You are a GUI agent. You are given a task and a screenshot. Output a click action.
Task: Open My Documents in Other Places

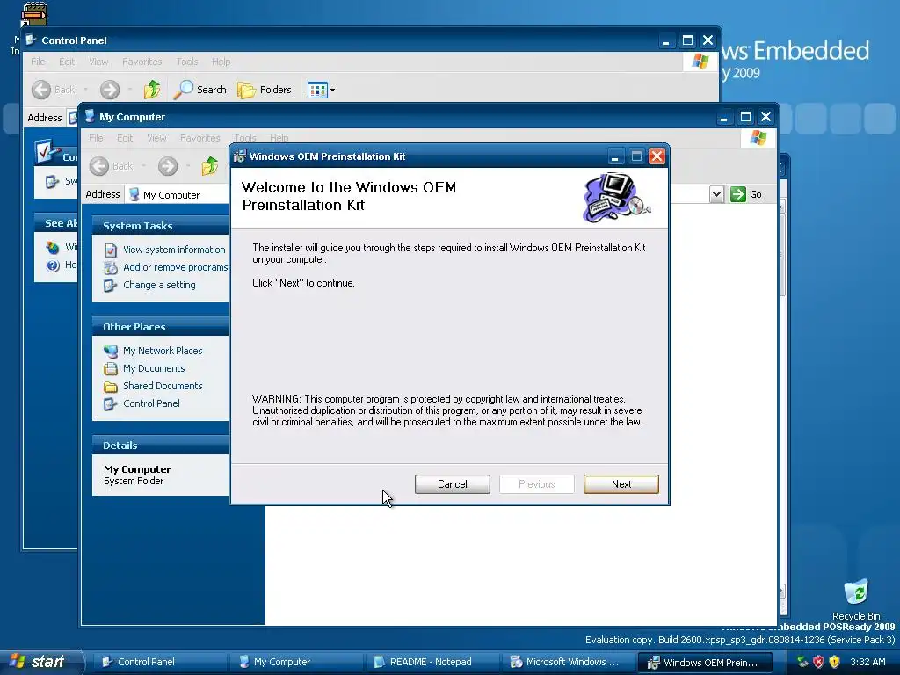tap(154, 368)
